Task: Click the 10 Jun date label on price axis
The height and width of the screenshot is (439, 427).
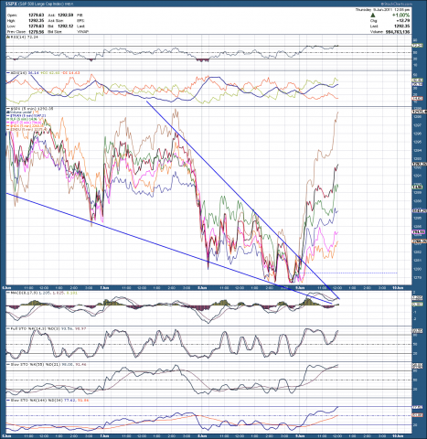Action: tap(398, 287)
